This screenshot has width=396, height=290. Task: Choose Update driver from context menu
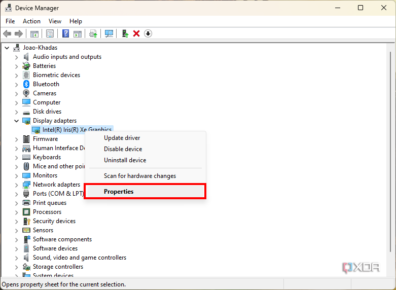145,138
